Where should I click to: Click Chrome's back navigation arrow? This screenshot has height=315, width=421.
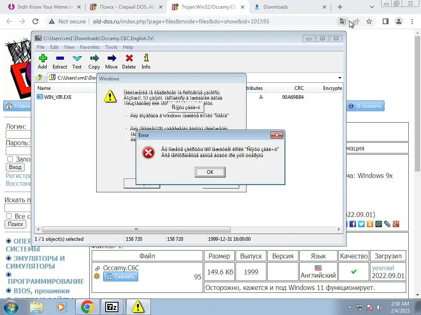tap(9, 21)
